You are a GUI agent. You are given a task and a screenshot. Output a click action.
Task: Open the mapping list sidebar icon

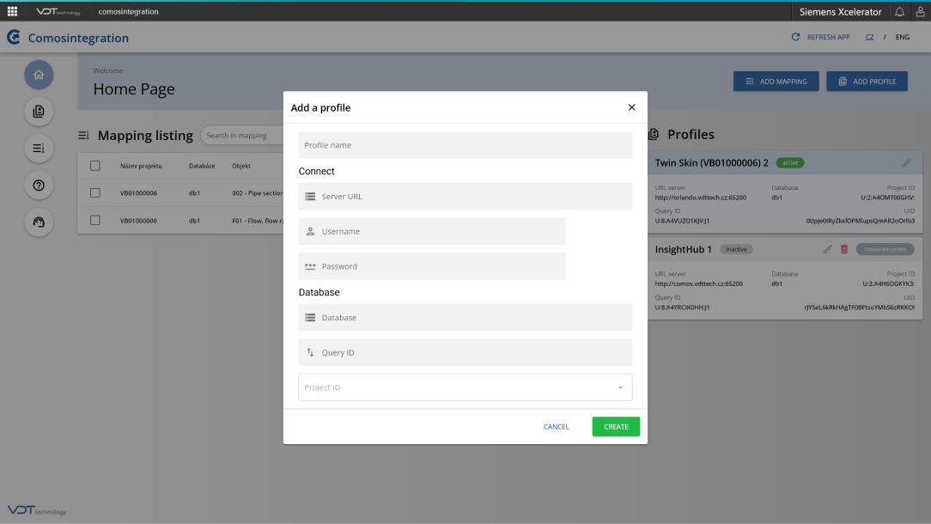pyautogui.click(x=39, y=149)
